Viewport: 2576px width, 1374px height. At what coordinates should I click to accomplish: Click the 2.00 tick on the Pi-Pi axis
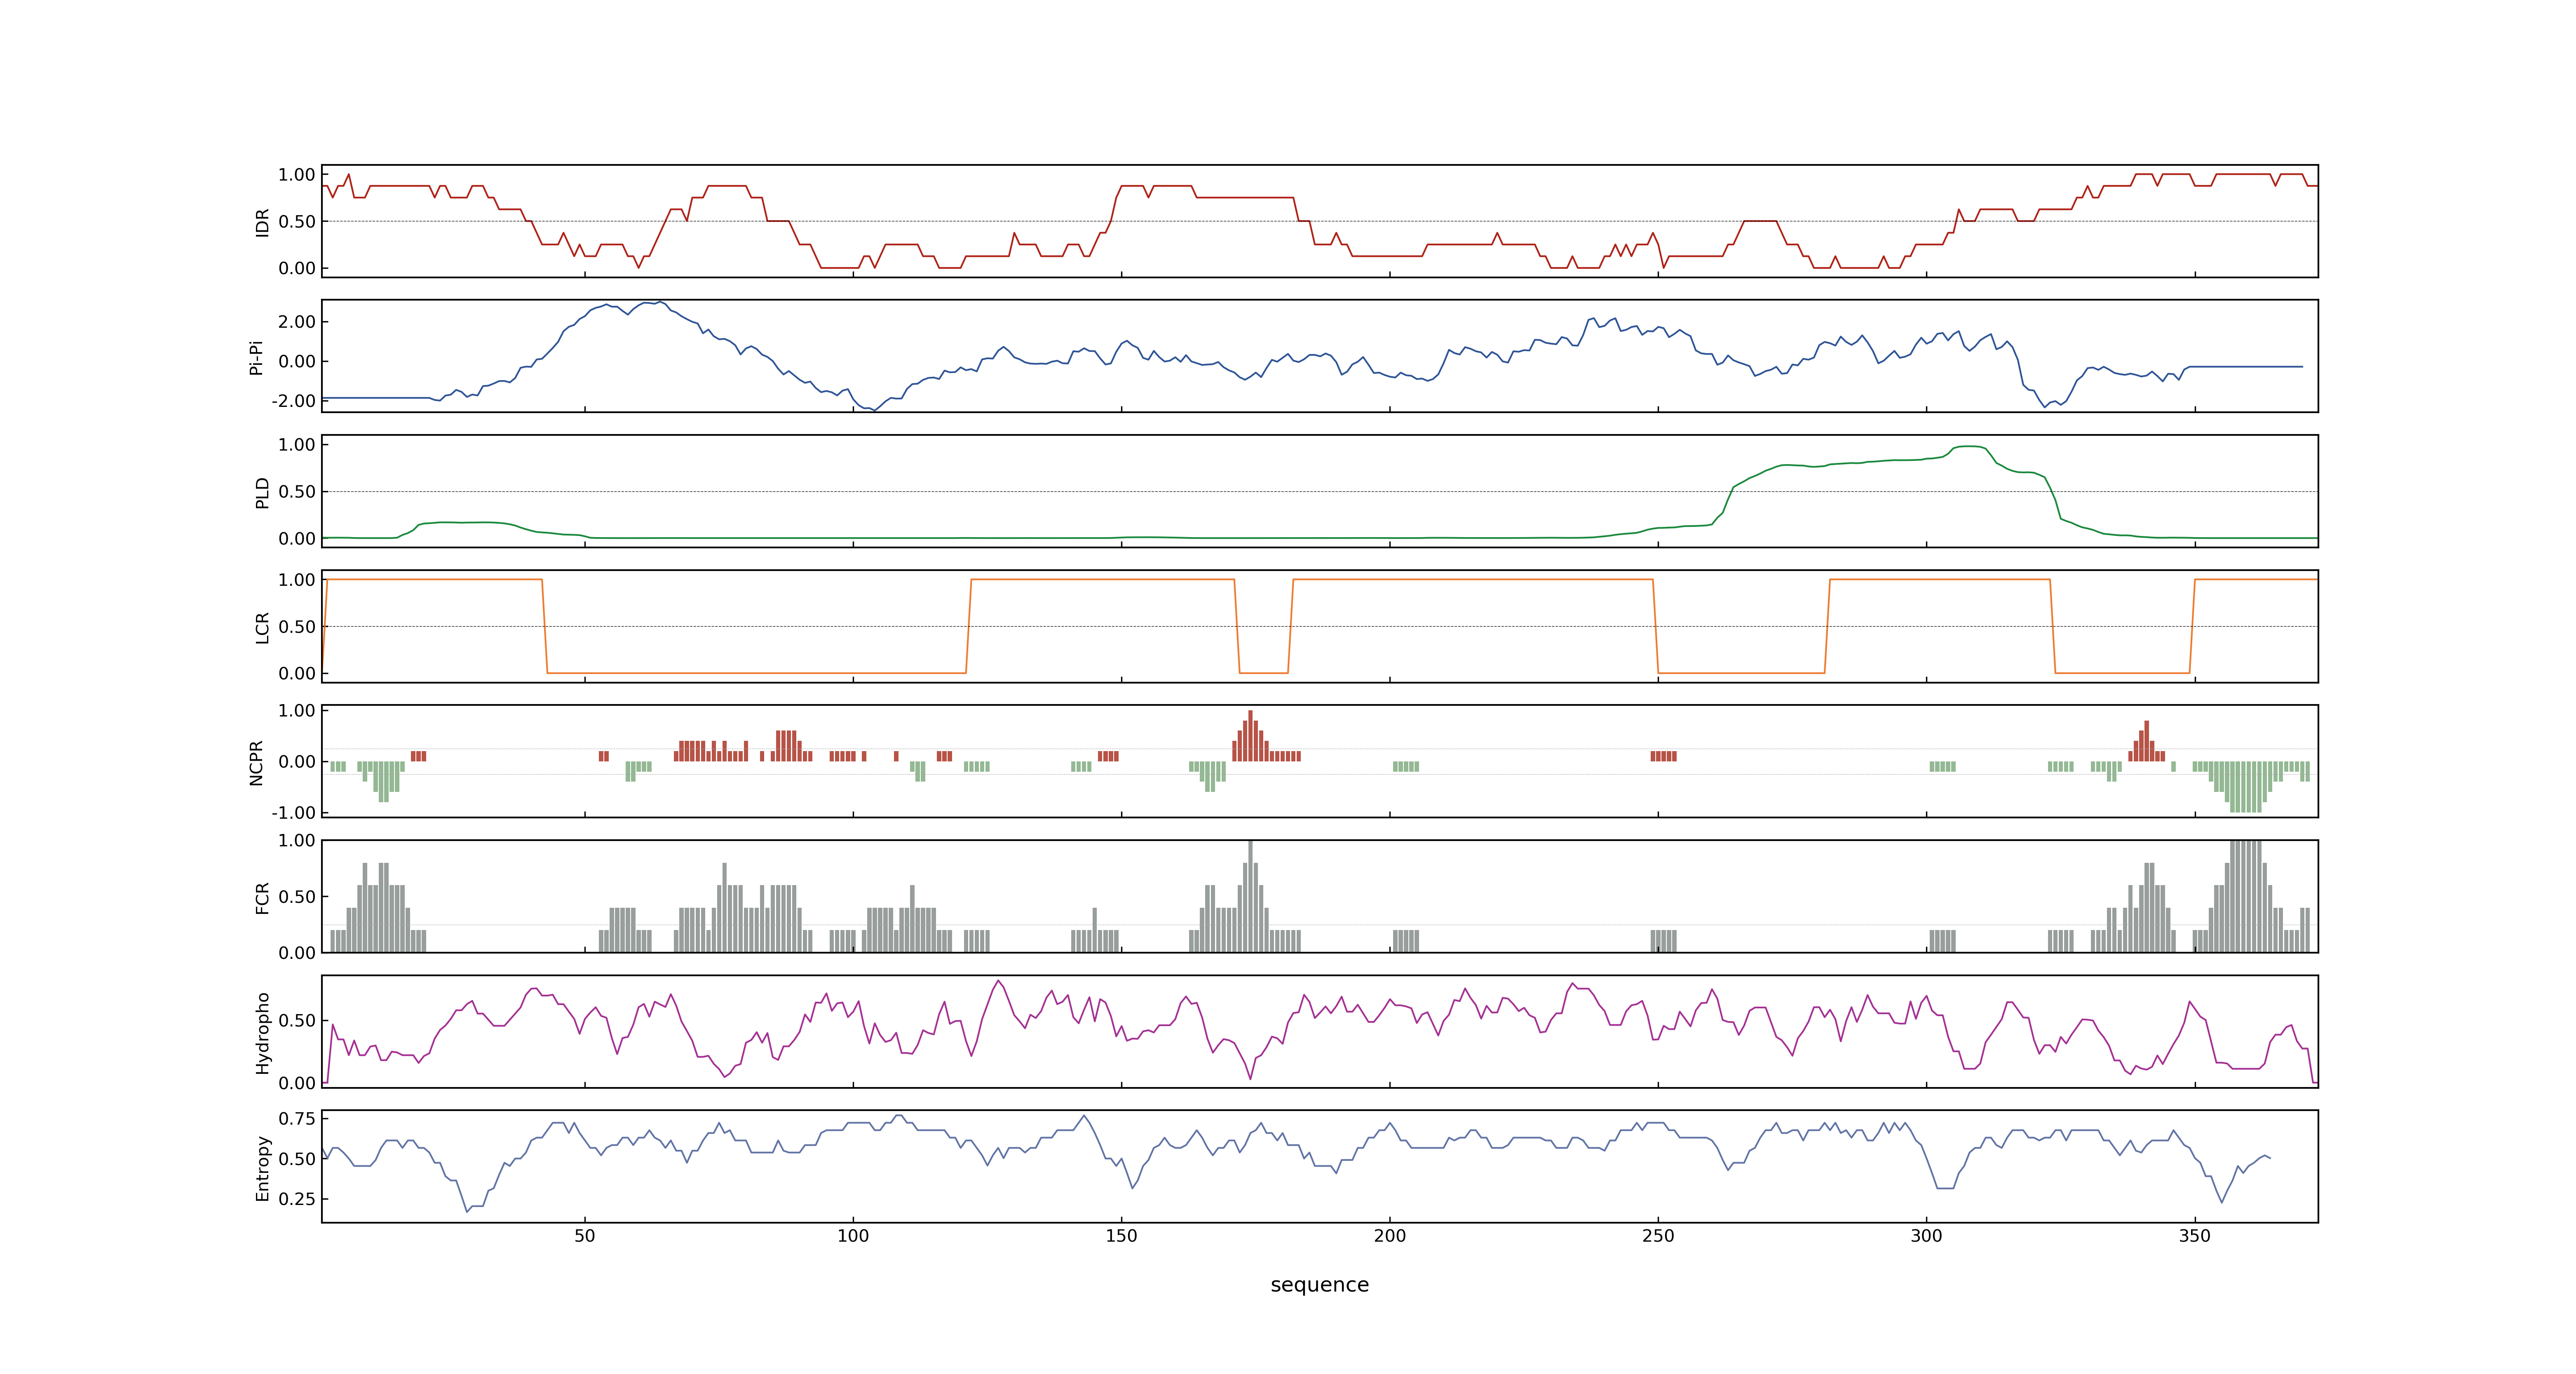297,322
